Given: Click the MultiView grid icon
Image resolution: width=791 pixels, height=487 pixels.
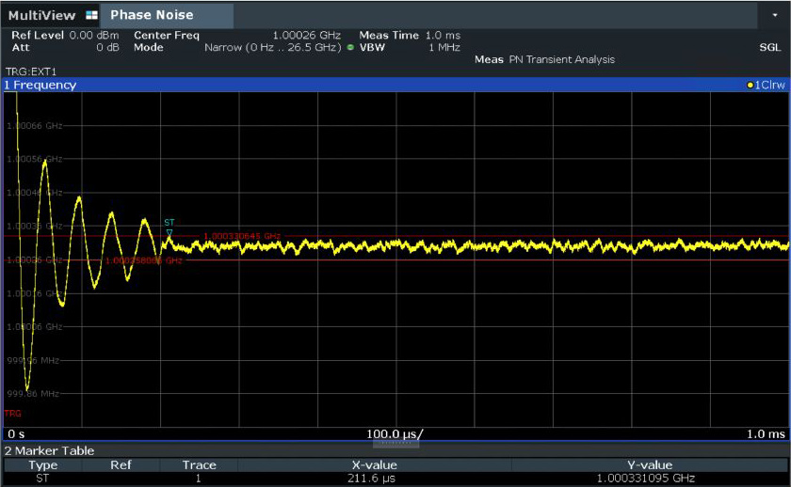Looking at the screenshot, I should 90,15.
